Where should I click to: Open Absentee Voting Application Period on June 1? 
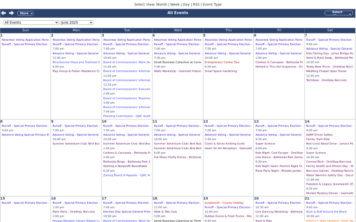click(25, 40)
